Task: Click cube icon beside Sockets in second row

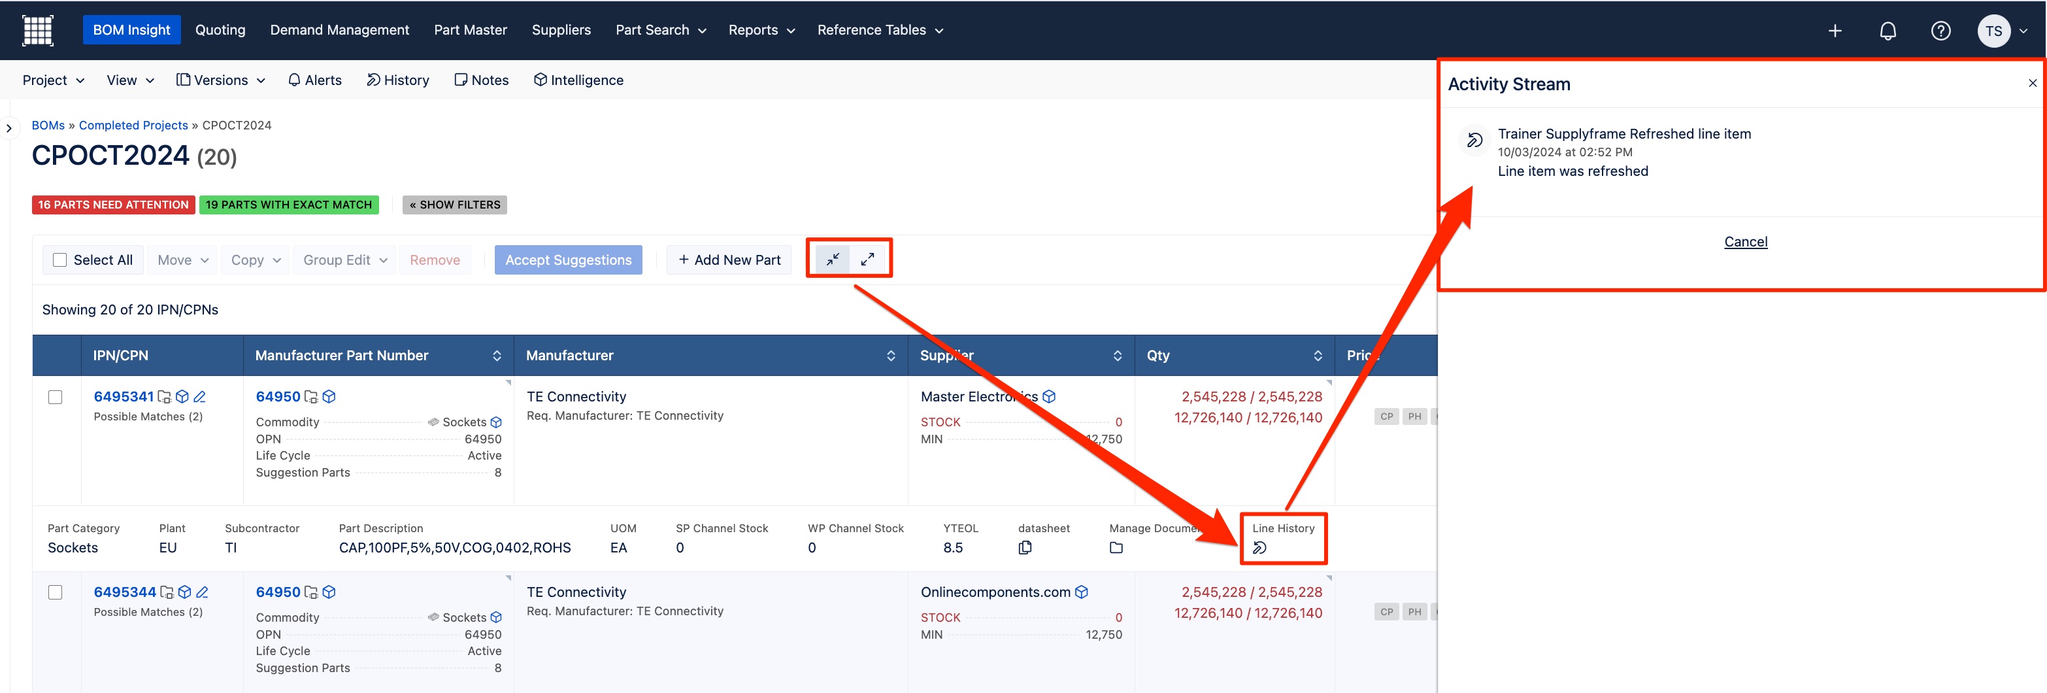Action: [496, 618]
